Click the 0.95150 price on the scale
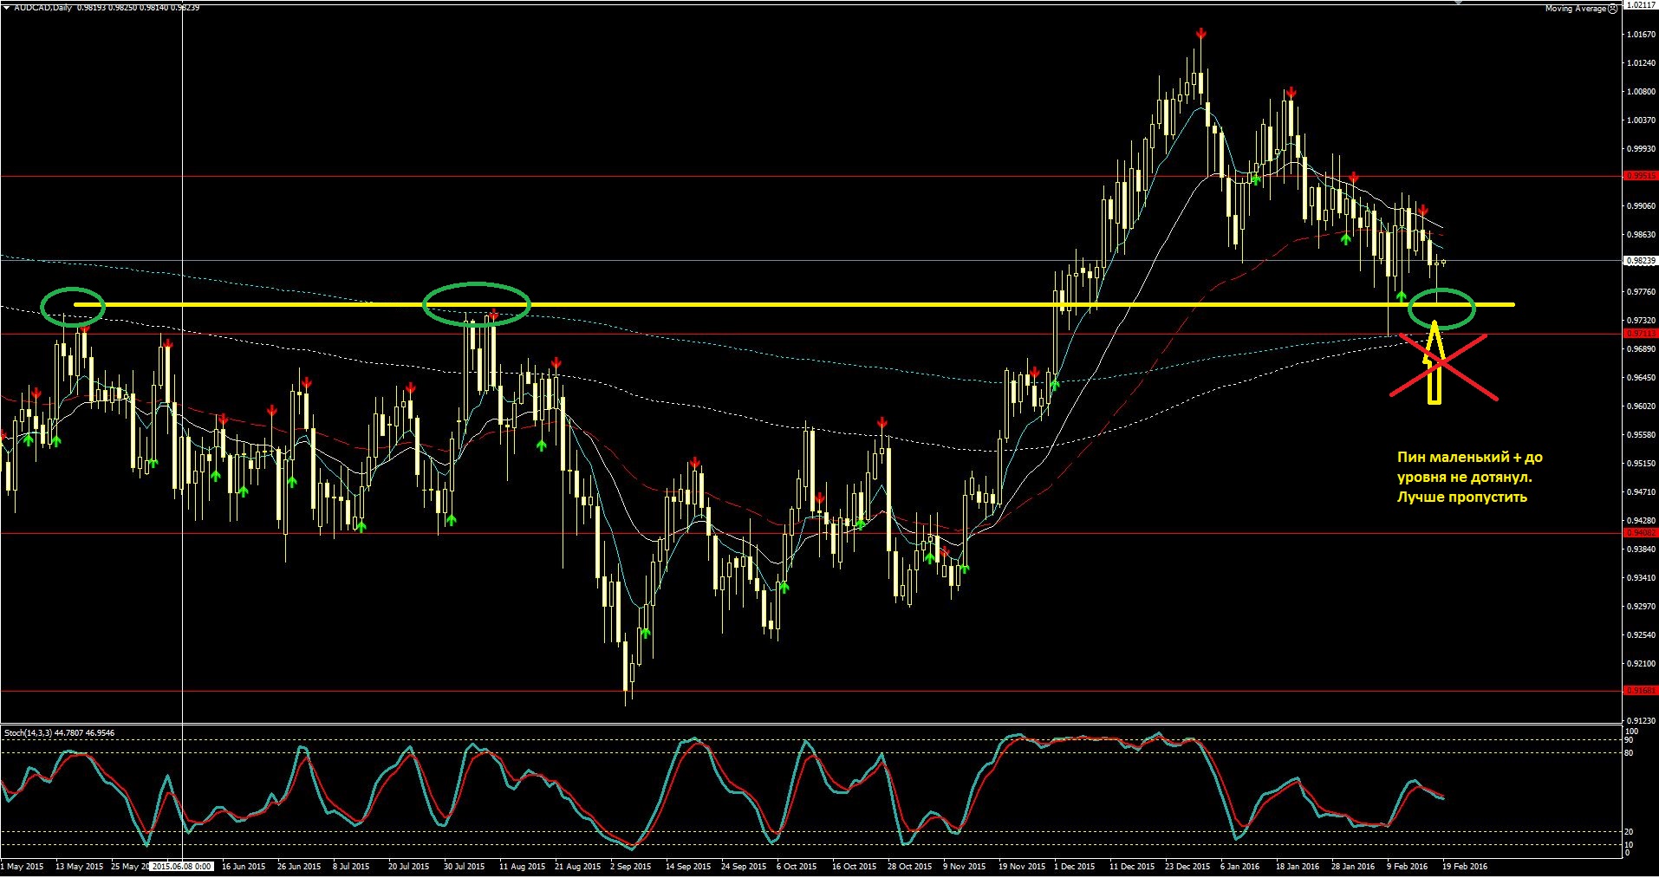 pos(1642,464)
